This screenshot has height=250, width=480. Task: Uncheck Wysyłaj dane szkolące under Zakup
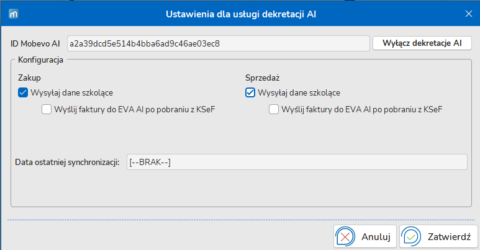pyautogui.click(x=23, y=92)
